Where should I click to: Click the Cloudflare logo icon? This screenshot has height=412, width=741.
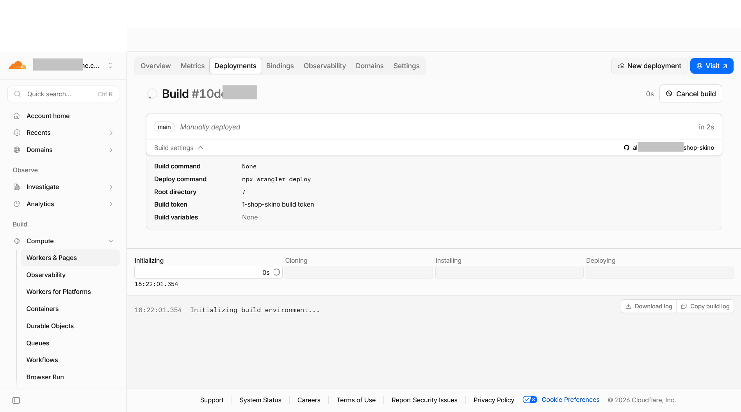[18, 65]
